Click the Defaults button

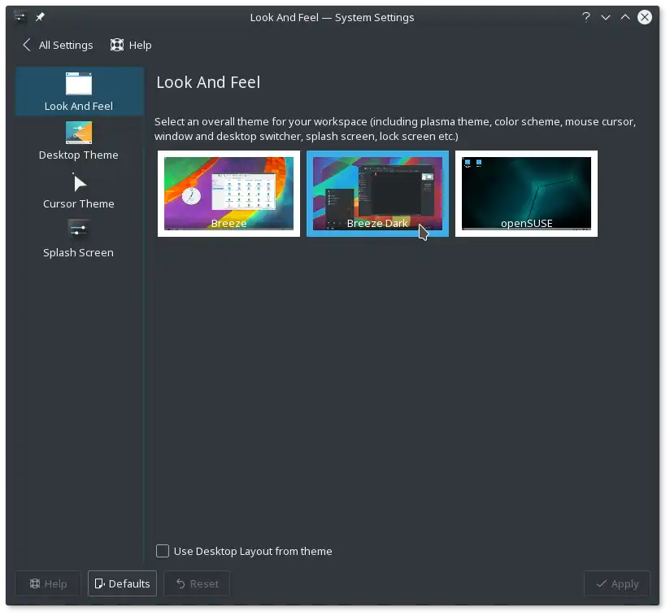coord(122,583)
